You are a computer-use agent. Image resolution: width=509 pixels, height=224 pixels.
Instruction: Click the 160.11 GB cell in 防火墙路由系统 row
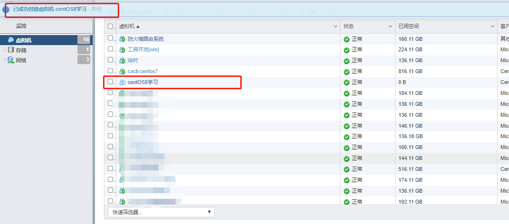point(410,39)
